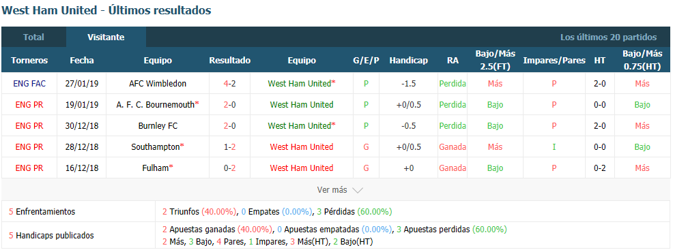Click the Los últimos 20 partidos label

tap(608, 37)
